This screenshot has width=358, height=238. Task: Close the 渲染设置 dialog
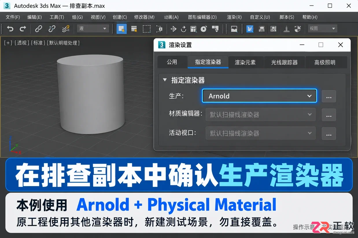pyautogui.click(x=340, y=45)
